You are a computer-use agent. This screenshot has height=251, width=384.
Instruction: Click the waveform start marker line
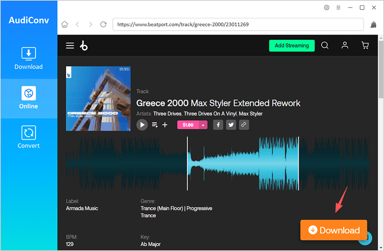point(187,163)
